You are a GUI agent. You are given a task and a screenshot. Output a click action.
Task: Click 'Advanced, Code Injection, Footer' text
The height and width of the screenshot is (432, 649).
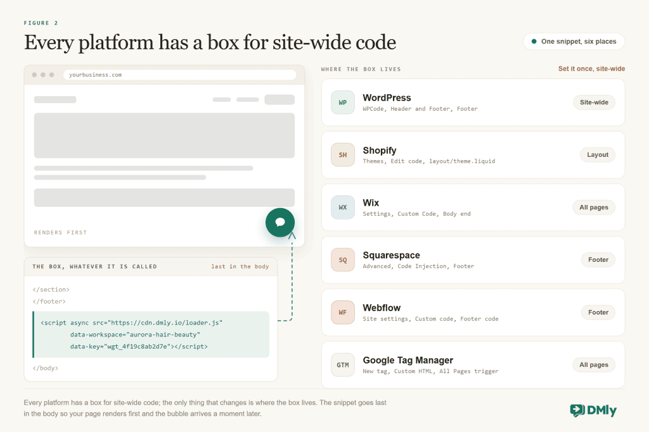(418, 266)
